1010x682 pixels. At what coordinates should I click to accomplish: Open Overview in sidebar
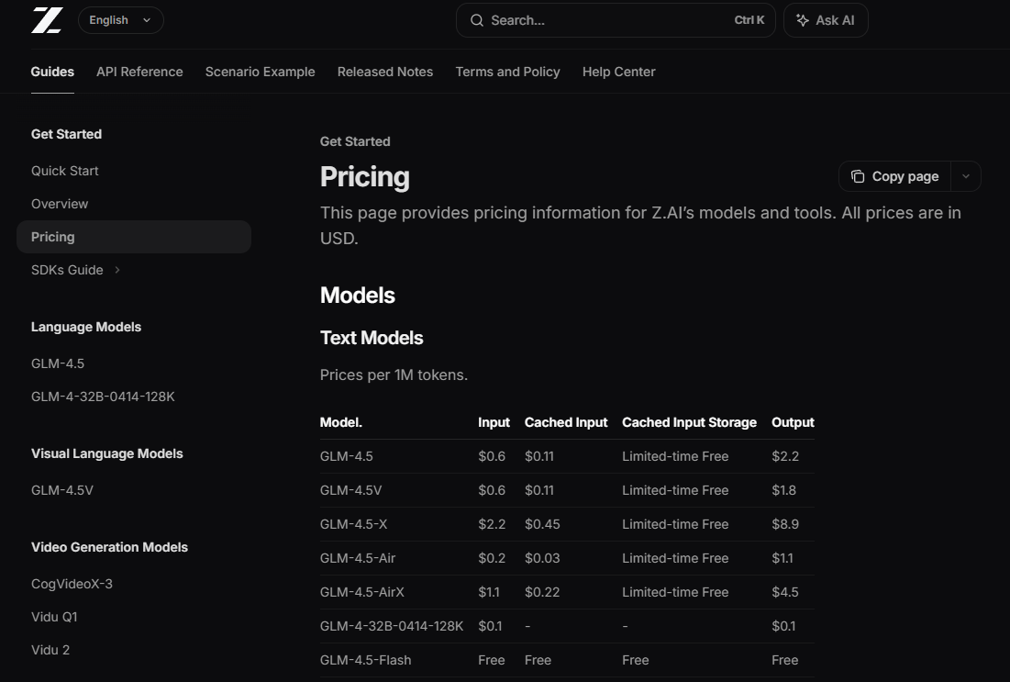pyautogui.click(x=60, y=204)
